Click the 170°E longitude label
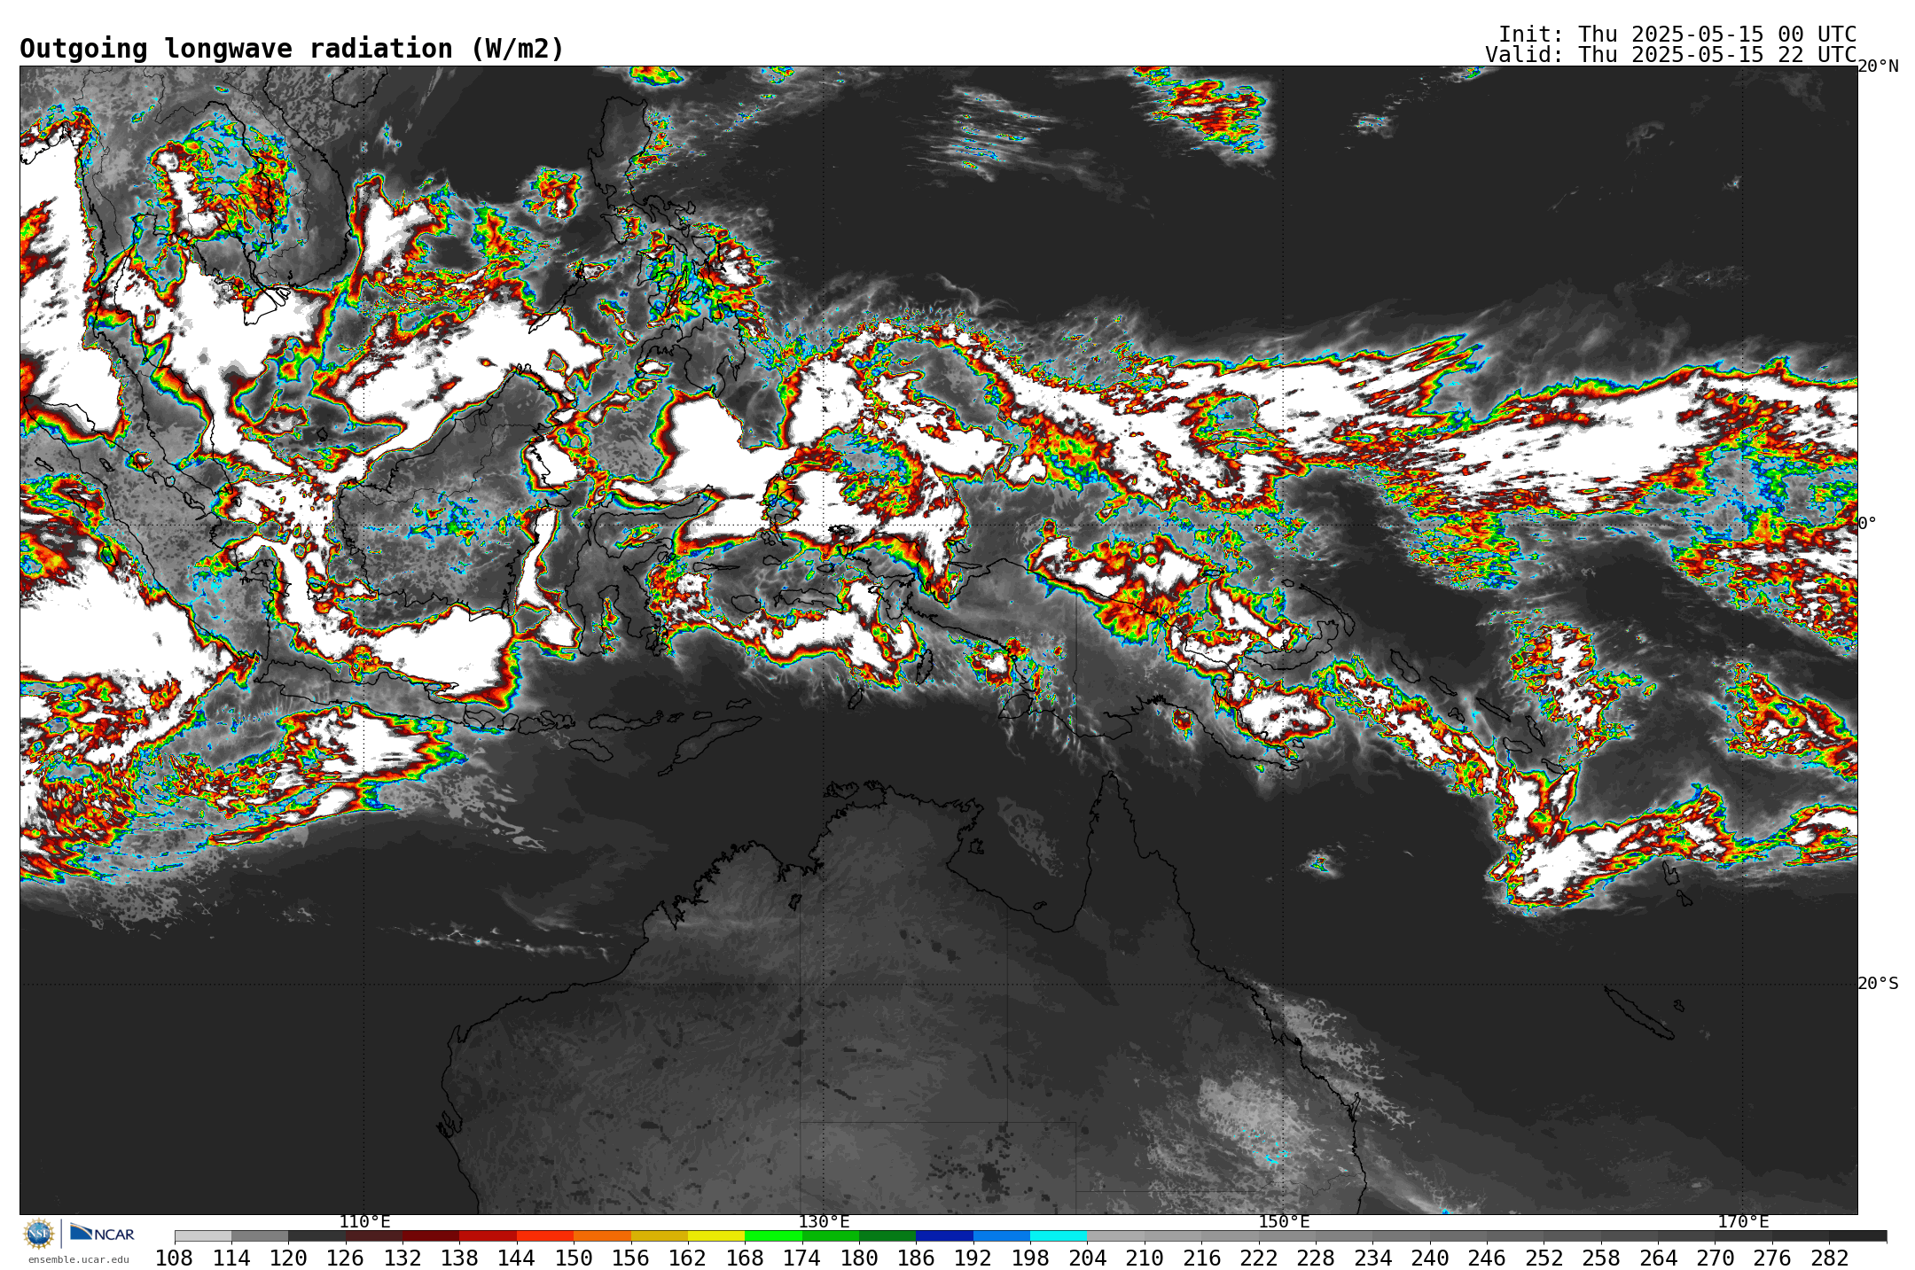Viewport: 1915px width, 1270px height. [1743, 1222]
